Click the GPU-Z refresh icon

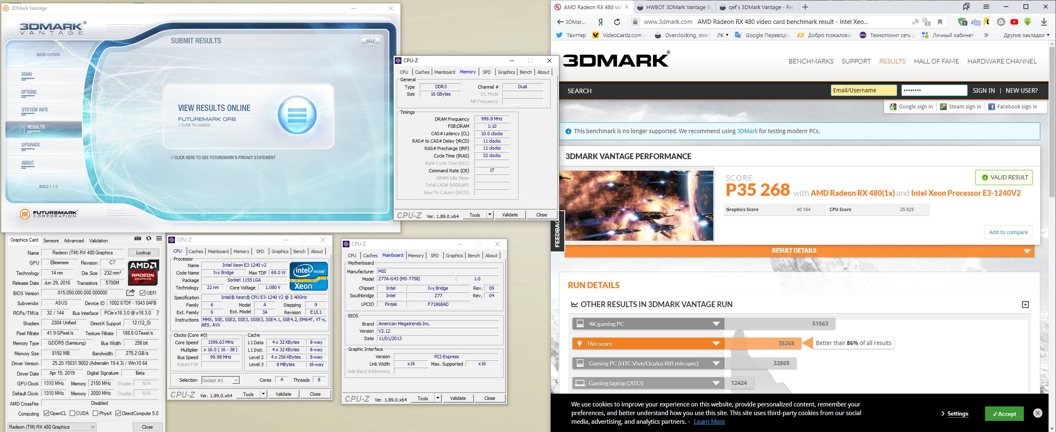[x=148, y=239]
